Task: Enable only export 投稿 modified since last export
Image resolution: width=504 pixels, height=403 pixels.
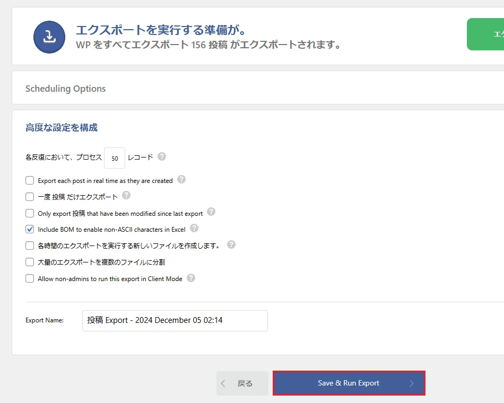Action: coord(30,213)
